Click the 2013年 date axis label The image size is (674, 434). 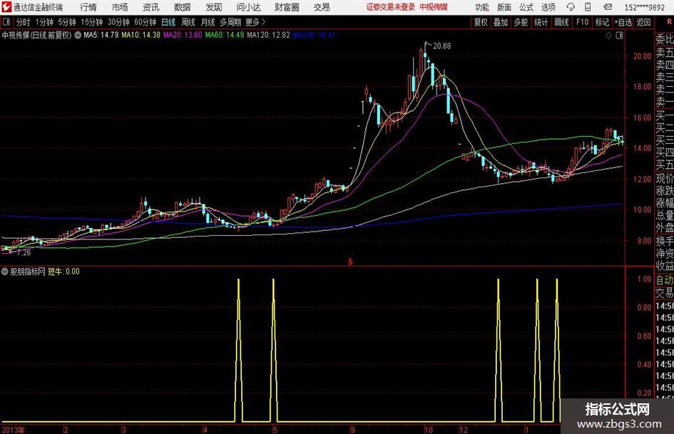coord(14,430)
